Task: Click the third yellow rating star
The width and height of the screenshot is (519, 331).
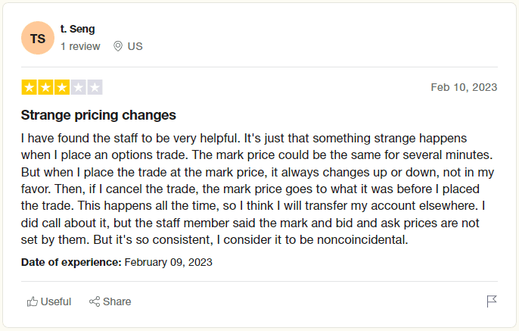Action: [x=62, y=87]
